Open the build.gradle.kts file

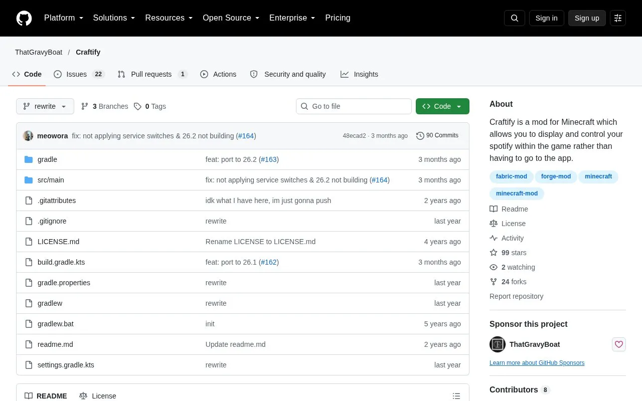point(61,262)
